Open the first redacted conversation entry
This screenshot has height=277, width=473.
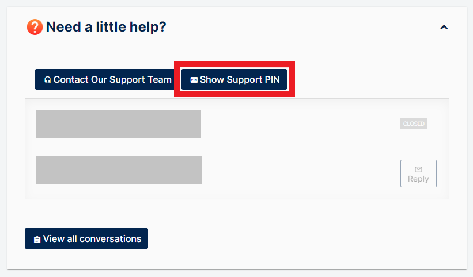[x=118, y=124]
